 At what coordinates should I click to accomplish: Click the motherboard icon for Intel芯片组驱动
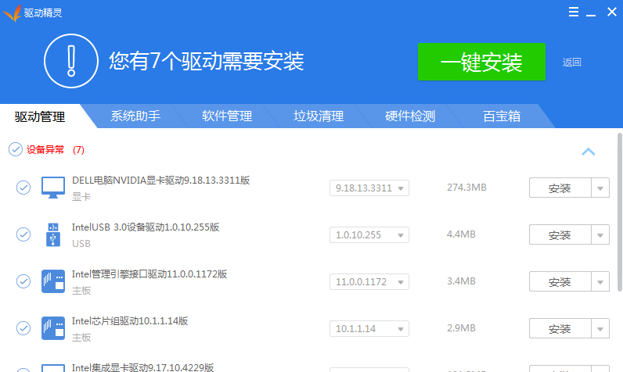point(53,328)
